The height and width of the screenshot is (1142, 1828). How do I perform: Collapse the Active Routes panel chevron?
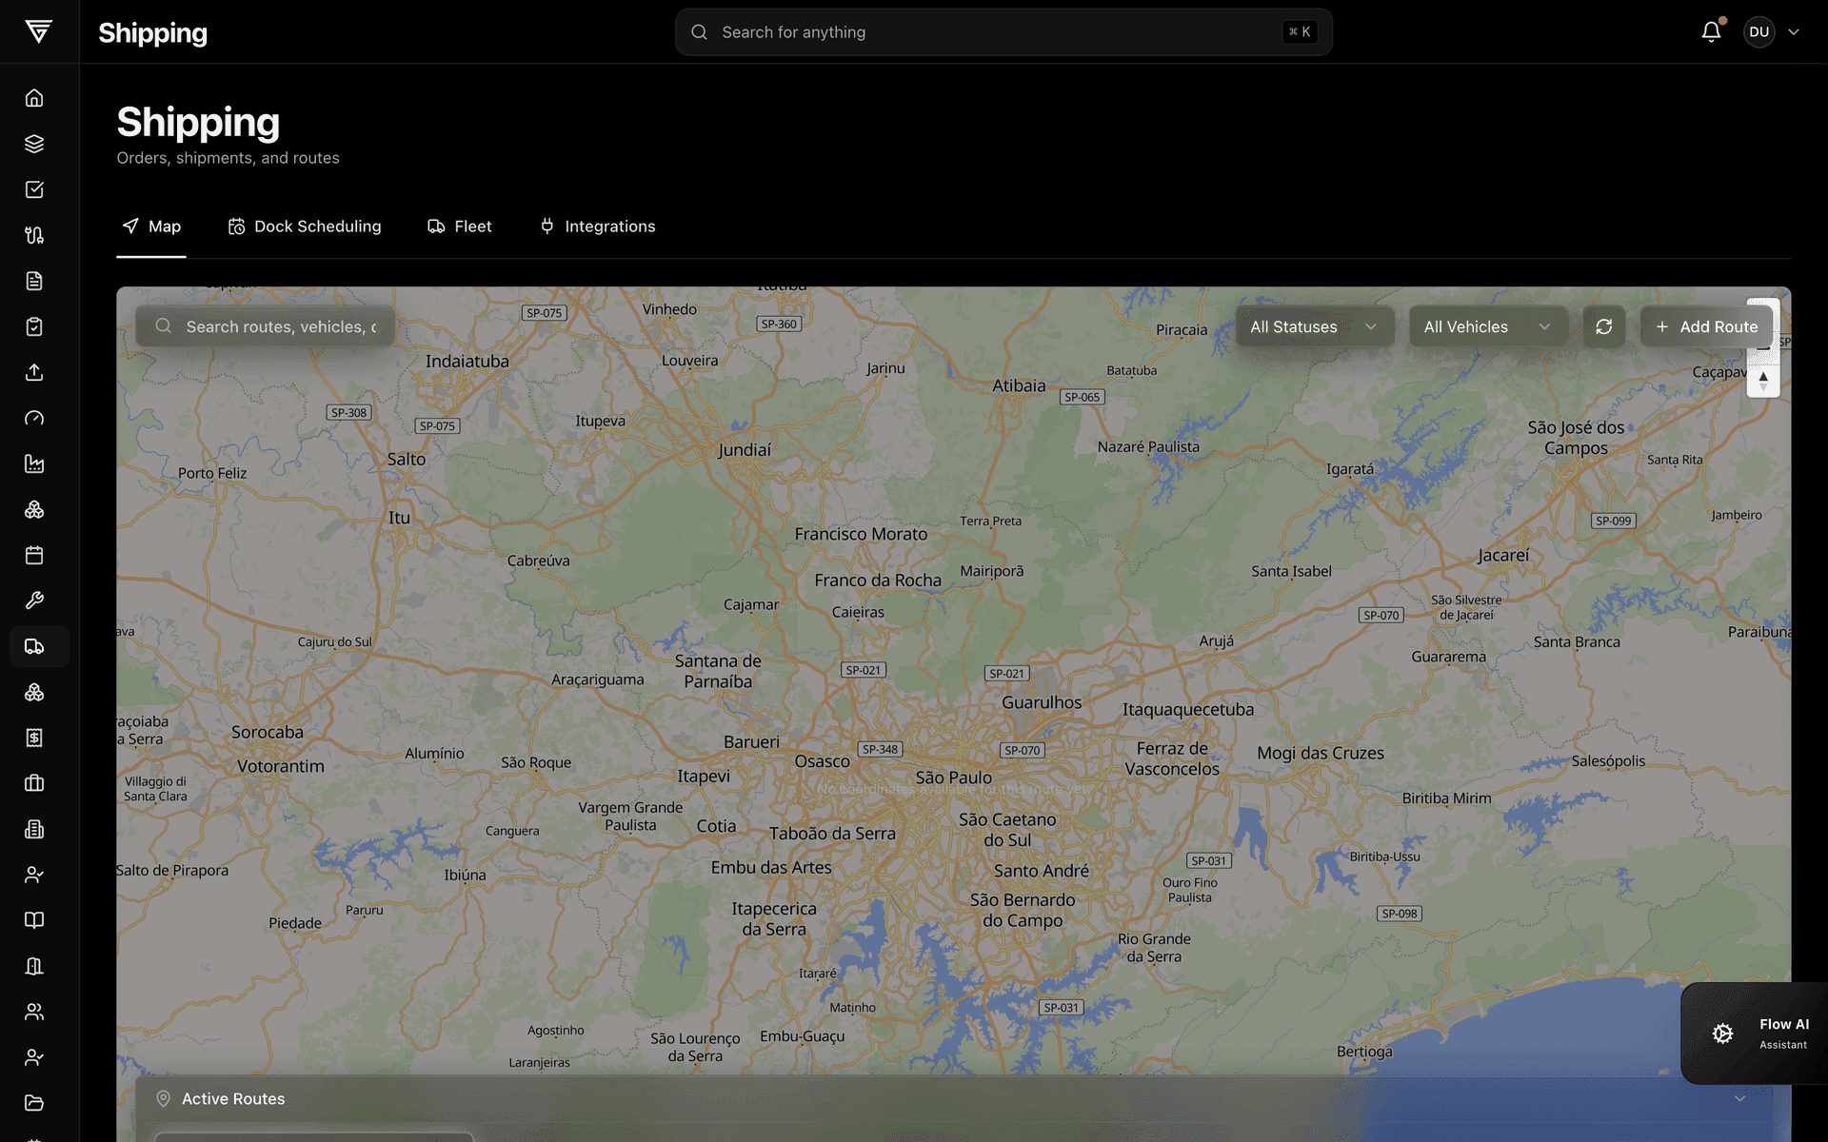click(1739, 1098)
